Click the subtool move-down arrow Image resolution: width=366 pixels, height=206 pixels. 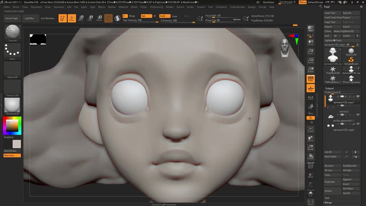(x=356, y=152)
